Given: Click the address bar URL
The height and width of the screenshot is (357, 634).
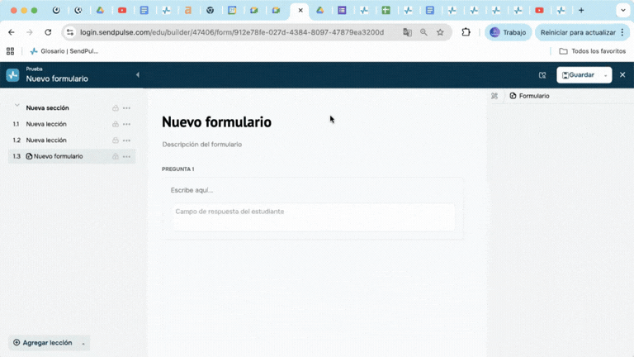Looking at the screenshot, I should [232, 32].
